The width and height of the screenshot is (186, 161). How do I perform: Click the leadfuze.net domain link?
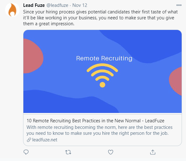click(x=45, y=140)
